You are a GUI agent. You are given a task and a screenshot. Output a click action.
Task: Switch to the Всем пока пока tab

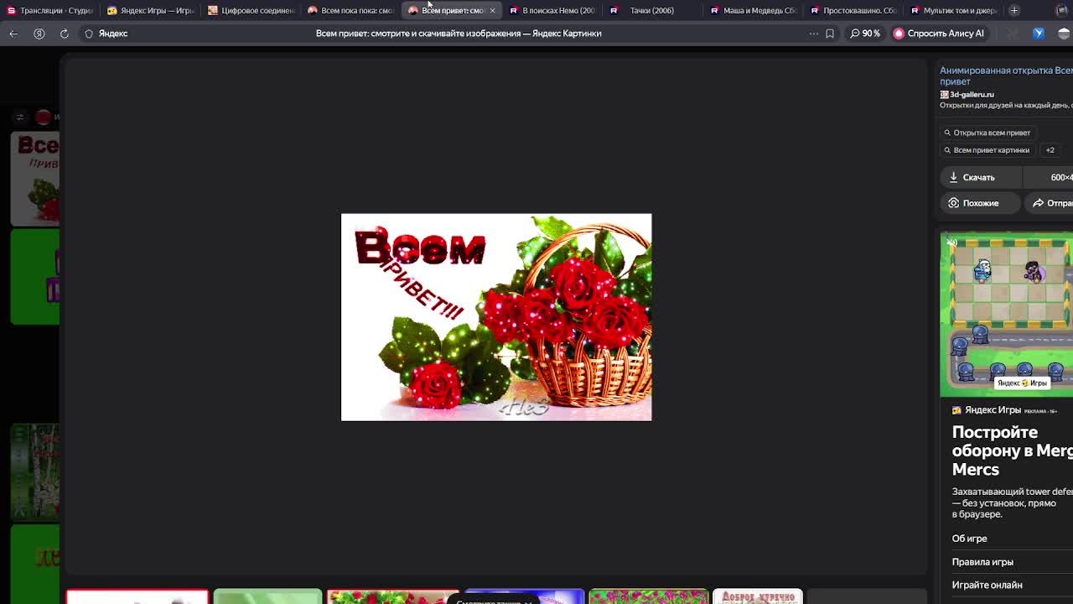pyautogui.click(x=350, y=10)
